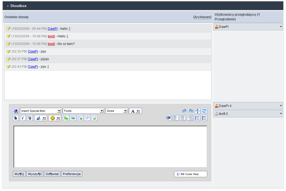Click the insert image icon
This screenshot has width=286, height=191.
73,118
